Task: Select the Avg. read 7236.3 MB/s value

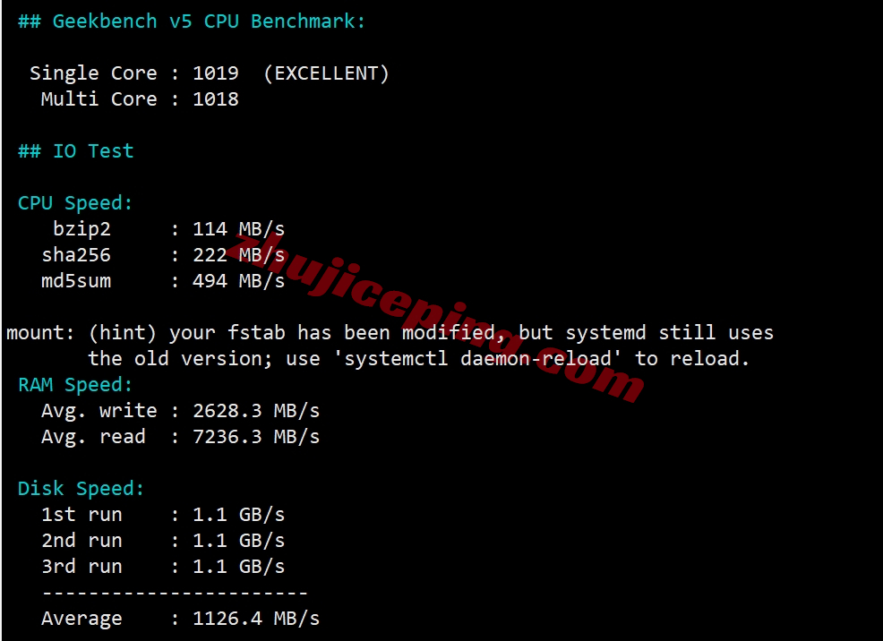Action: tap(256, 437)
